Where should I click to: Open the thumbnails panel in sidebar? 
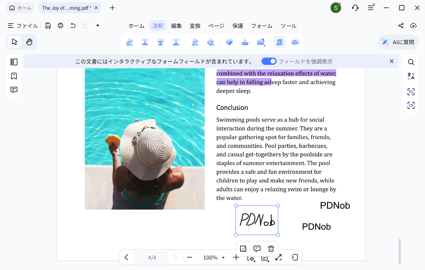tap(14, 62)
